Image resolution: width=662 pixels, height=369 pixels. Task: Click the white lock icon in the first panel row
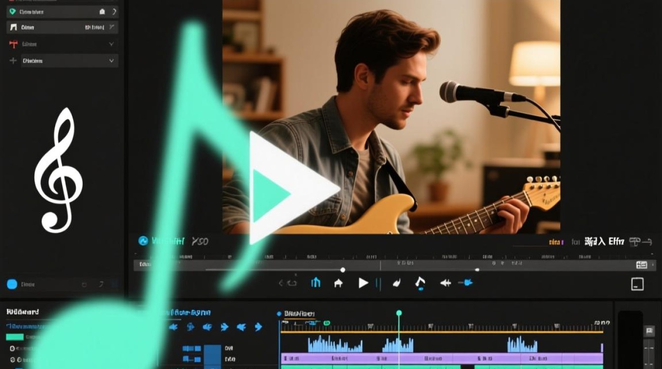102,11
